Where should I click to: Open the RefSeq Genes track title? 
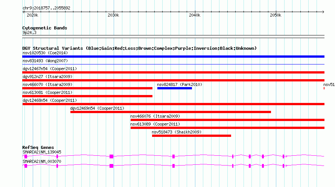tap(38, 147)
